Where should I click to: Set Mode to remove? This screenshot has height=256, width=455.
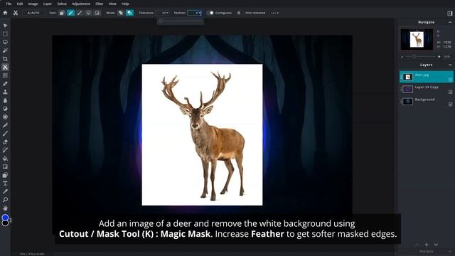coord(129,13)
